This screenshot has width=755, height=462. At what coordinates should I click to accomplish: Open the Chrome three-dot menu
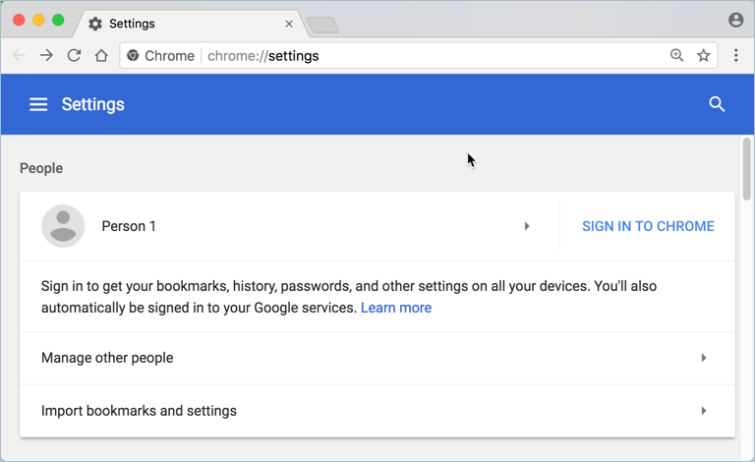click(x=735, y=55)
